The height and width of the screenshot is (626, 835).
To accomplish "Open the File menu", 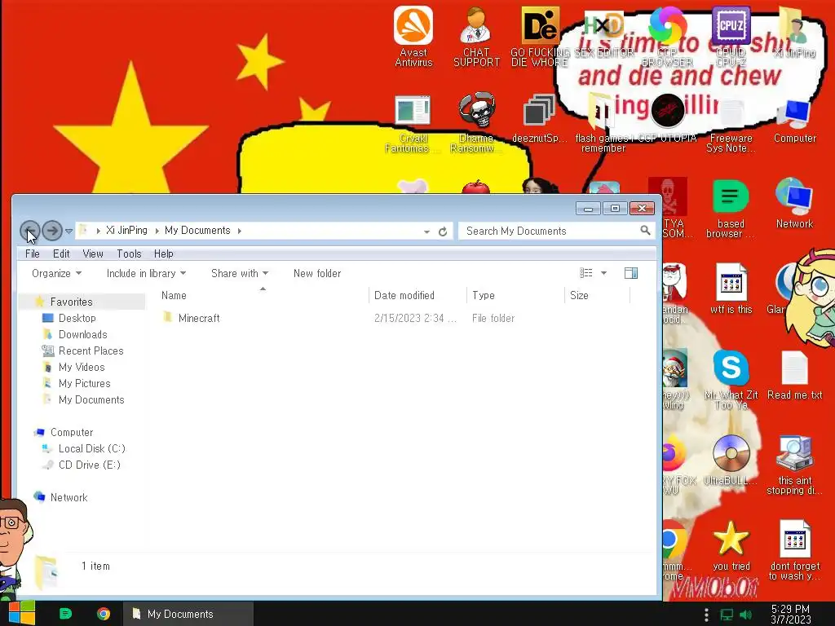I will [33, 254].
